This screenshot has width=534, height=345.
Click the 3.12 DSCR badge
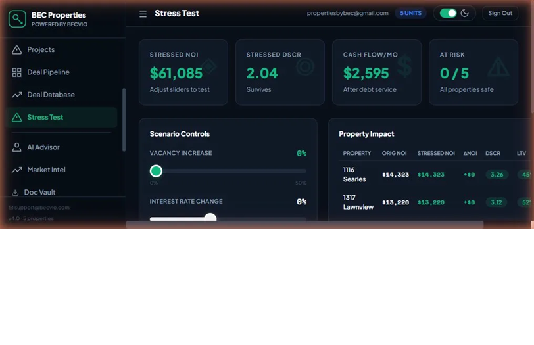click(497, 202)
